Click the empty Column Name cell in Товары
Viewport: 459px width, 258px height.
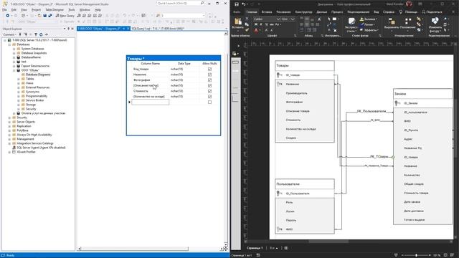(x=150, y=102)
